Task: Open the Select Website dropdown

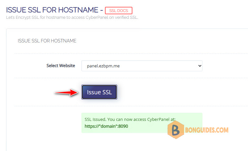Action: click(142, 66)
